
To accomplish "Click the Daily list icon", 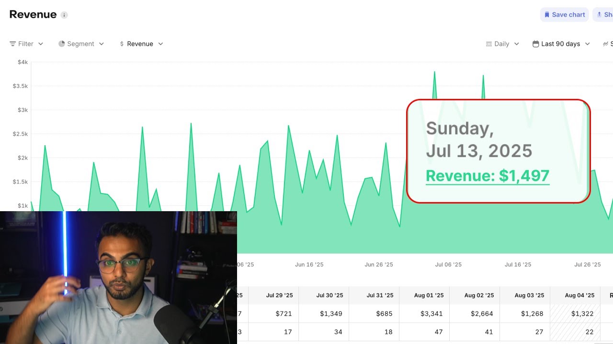I will click(489, 43).
